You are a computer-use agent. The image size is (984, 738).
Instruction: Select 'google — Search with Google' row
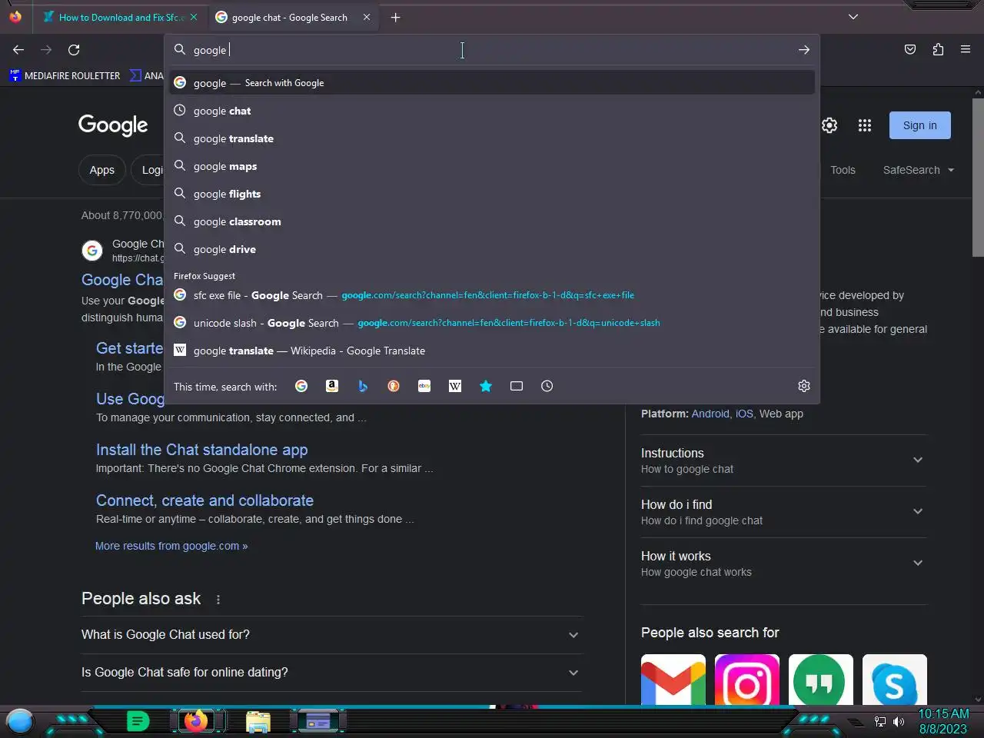point(492,82)
